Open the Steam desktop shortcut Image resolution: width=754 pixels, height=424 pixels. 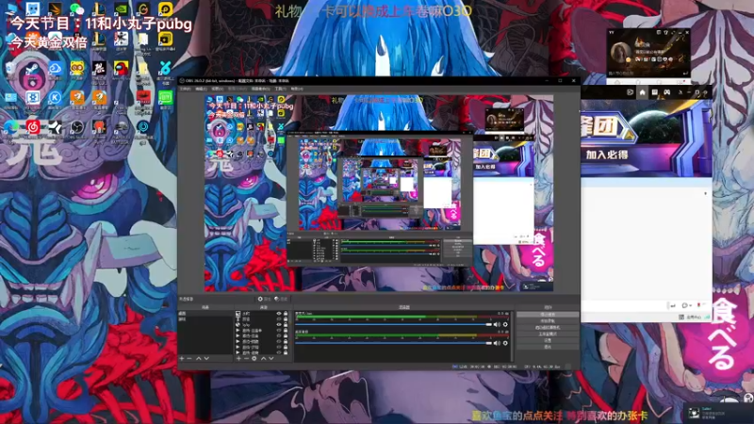[32, 69]
